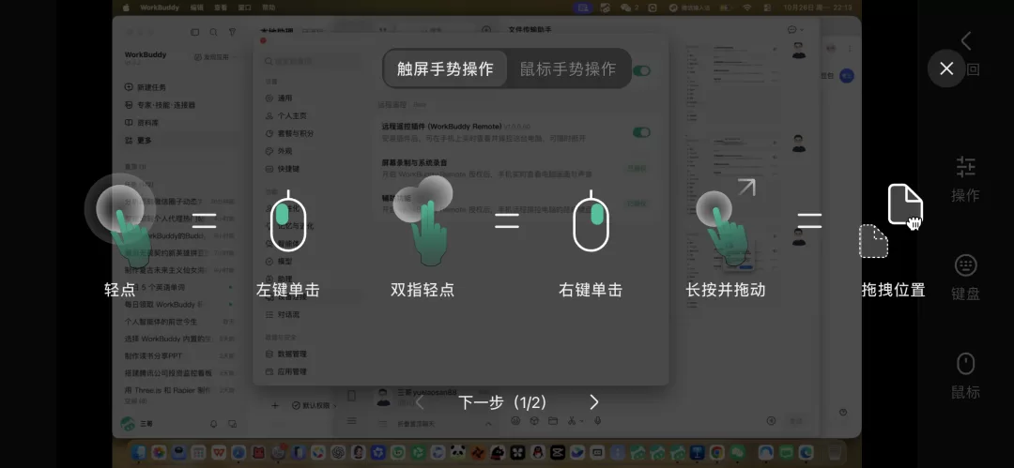This screenshot has width=1014, height=468.
Task: Close the gesture tutorial with the X button
Action: tap(946, 68)
